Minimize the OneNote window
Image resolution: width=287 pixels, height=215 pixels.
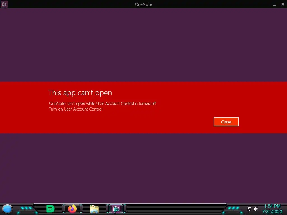click(x=274, y=4)
